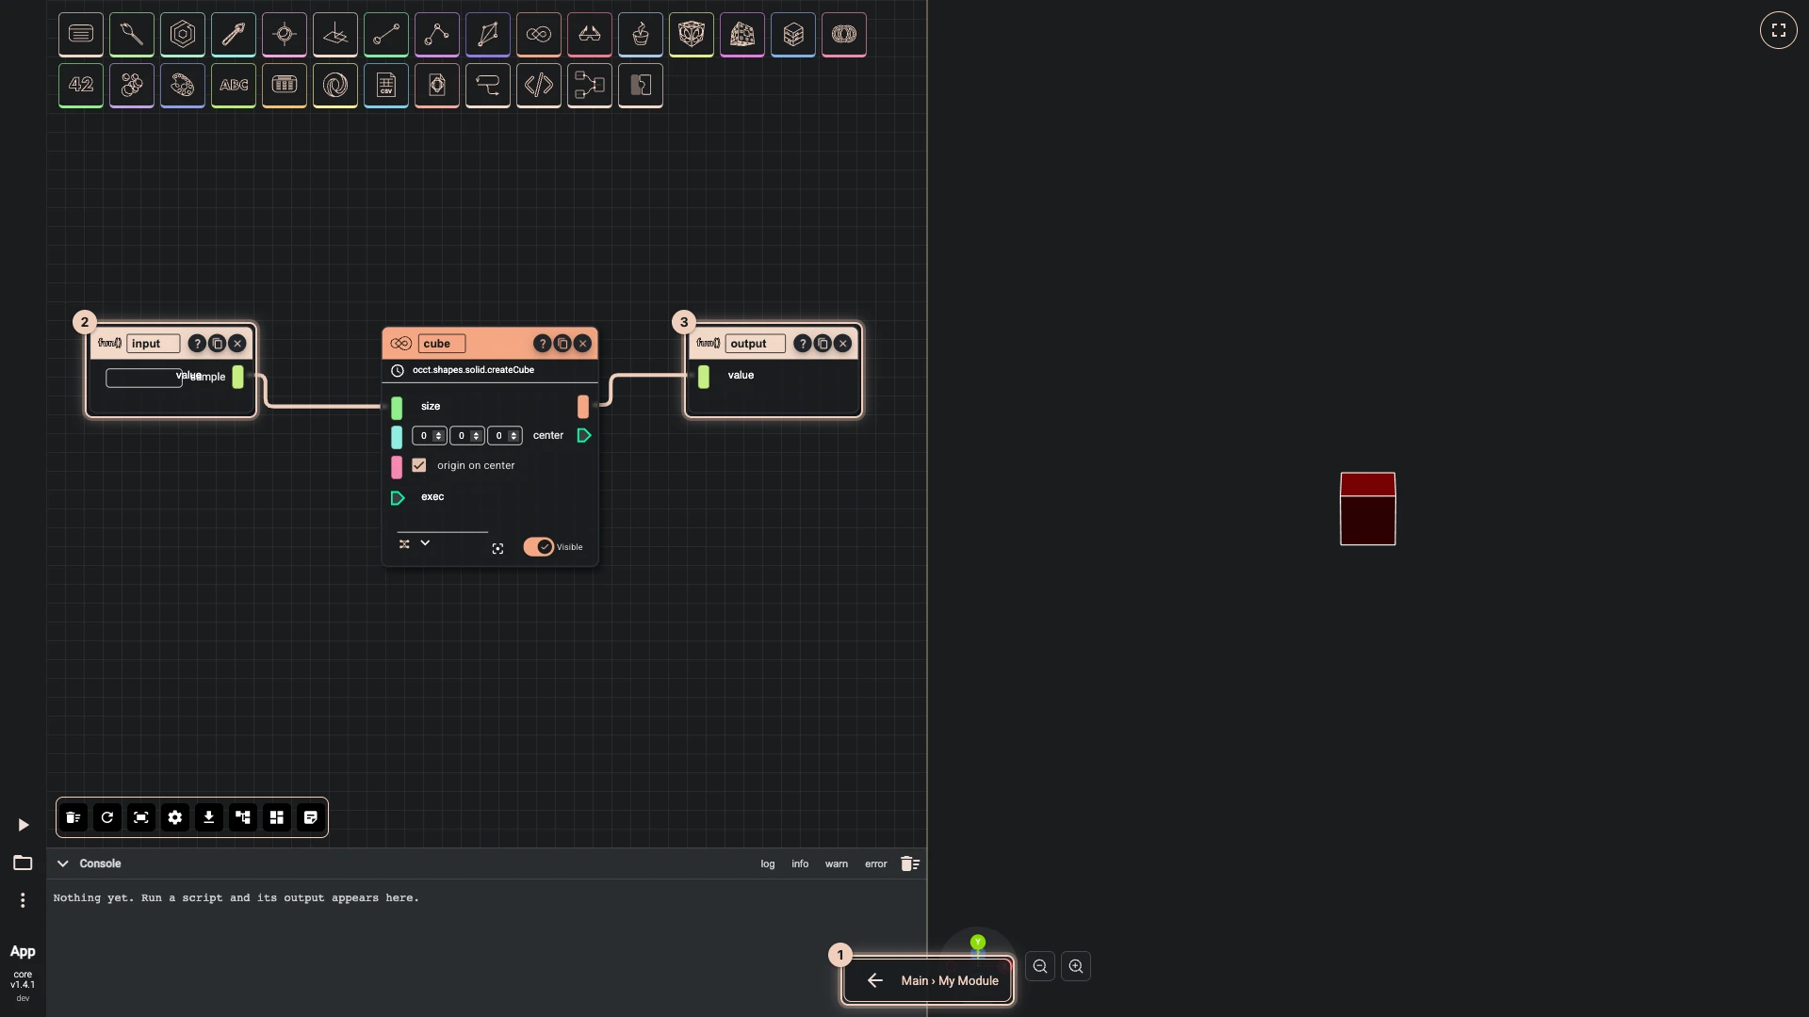1809x1017 pixels.
Task: Click the coffee cup node category
Action: coord(641,35)
